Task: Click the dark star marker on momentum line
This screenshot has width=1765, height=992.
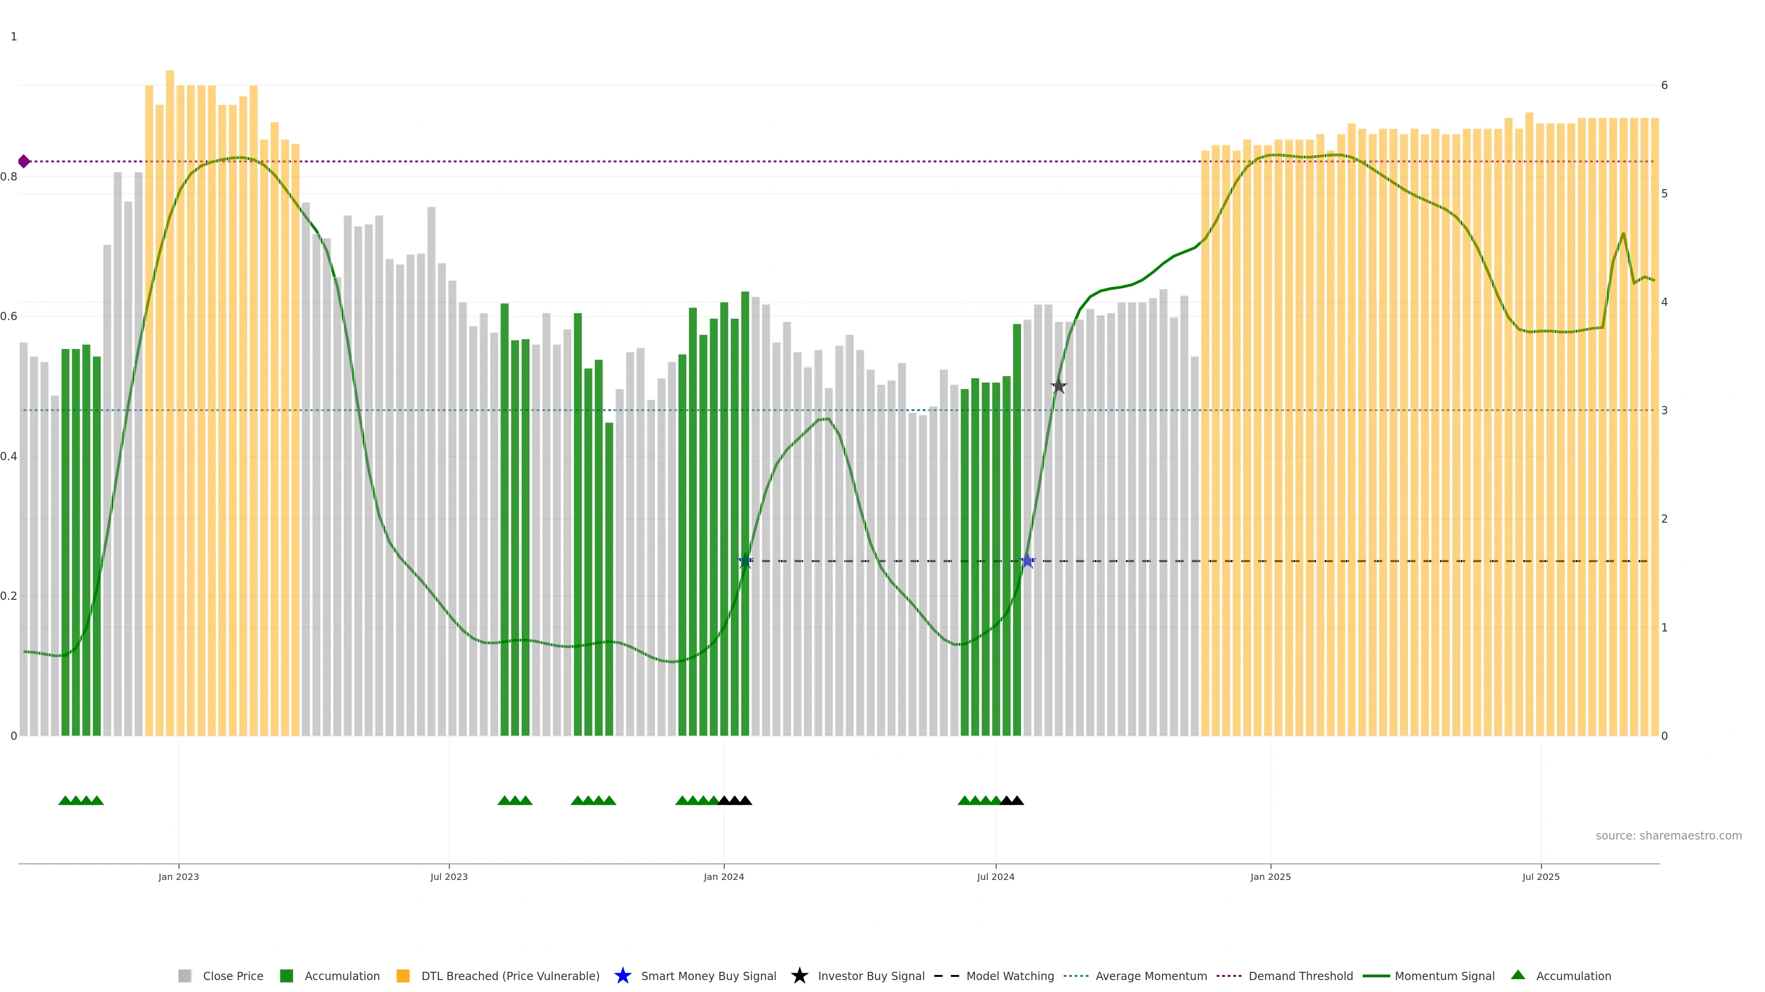Action: click(1059, 386)
